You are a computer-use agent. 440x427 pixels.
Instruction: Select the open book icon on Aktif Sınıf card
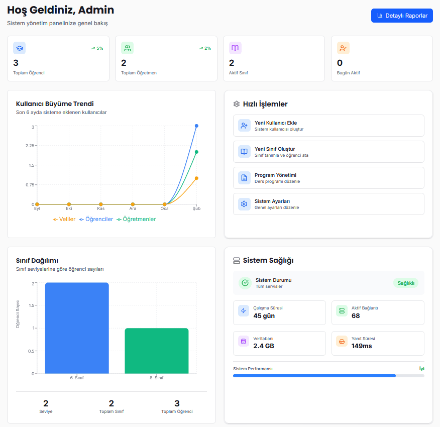tap(235, 48)
